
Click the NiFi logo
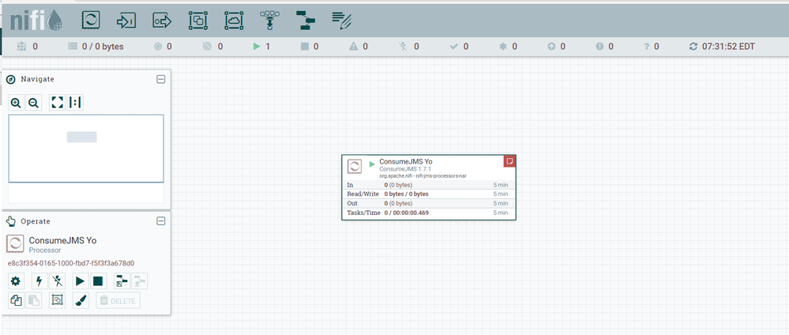coord(36,21)
